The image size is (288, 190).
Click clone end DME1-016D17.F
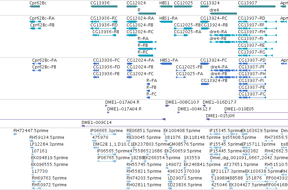(x=204, y=106)
